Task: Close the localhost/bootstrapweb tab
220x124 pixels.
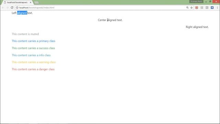Action: pyautogui.click(x=31, y=2)
